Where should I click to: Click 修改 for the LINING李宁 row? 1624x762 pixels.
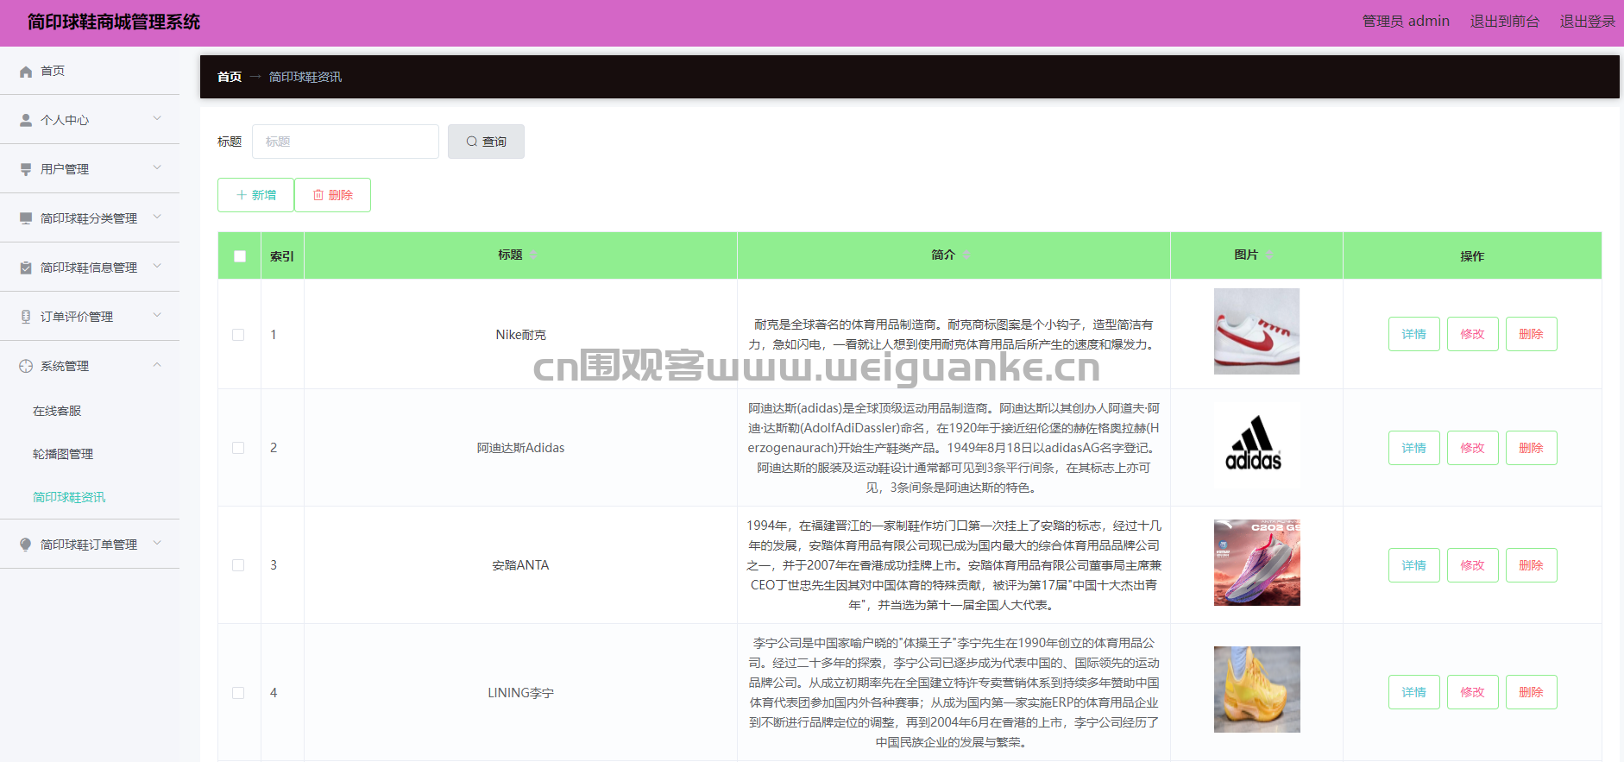pyautogui.click(x=1473, y=692)
